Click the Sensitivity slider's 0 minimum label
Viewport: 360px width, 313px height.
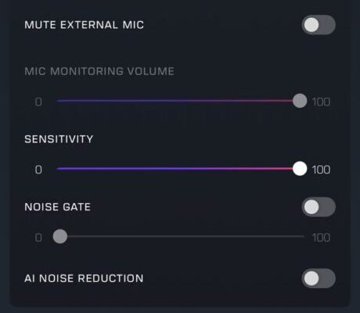(x=38, y=170)
